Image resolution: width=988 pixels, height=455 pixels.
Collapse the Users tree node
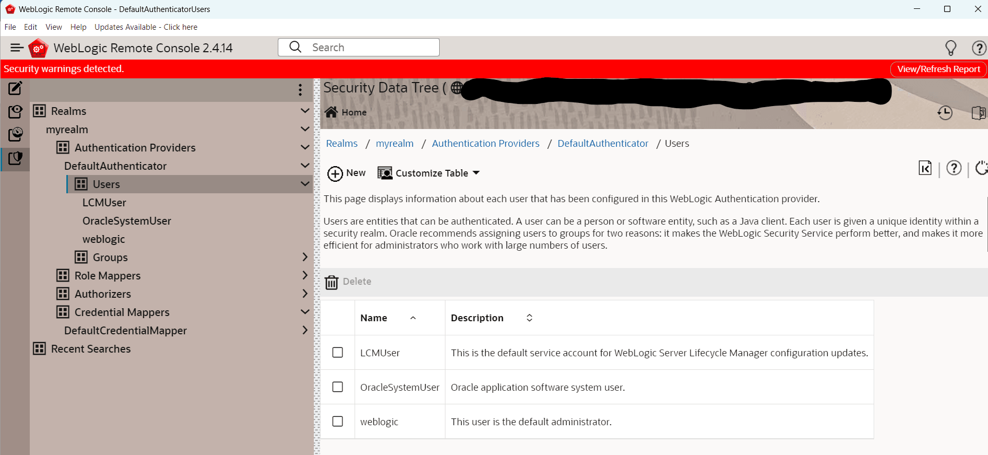pos(305,184)
